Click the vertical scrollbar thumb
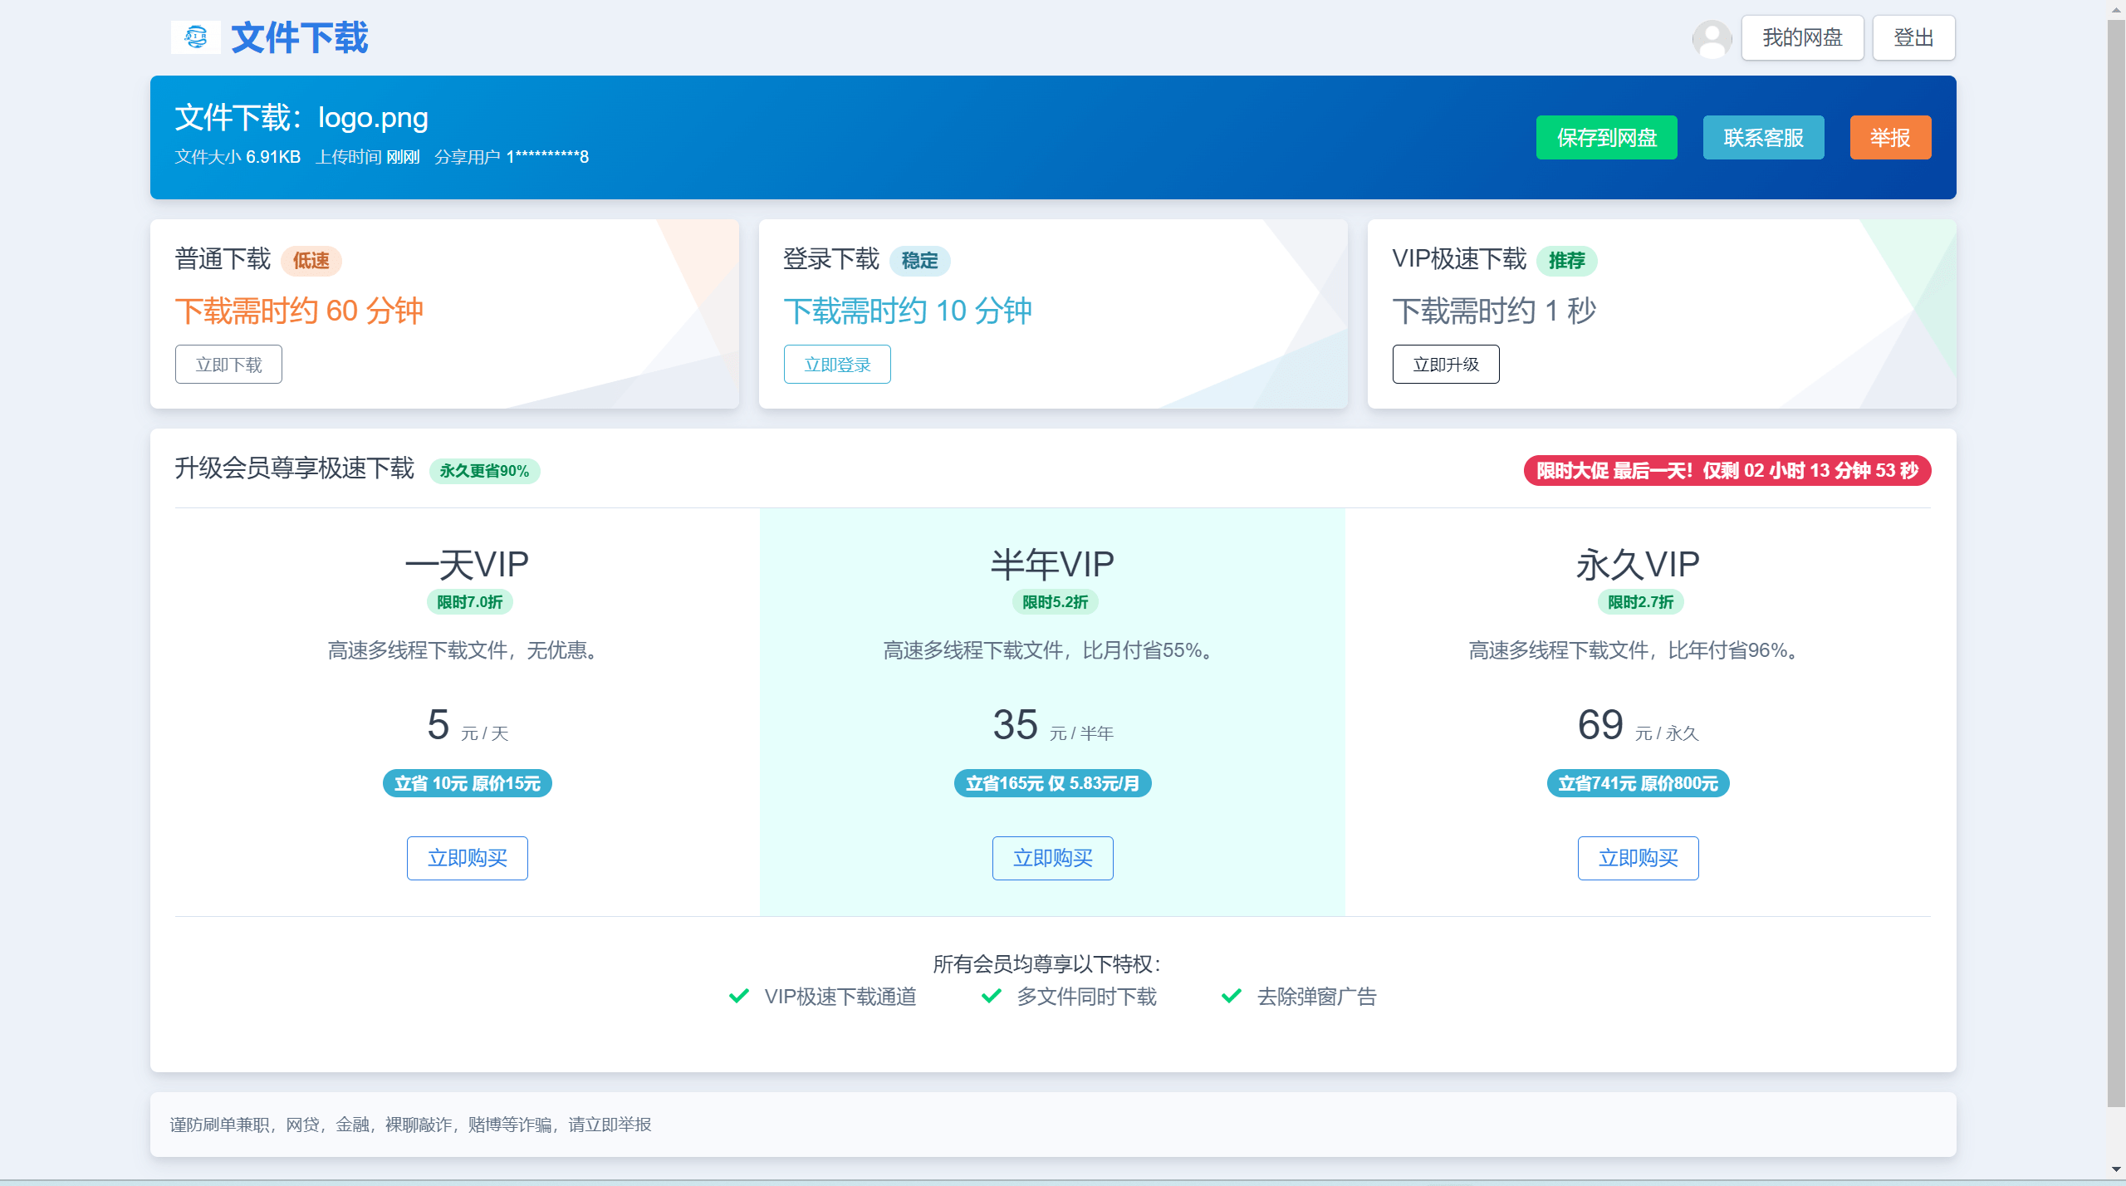This screenshot has height=1186, width=2126. tap(2116, 565)
